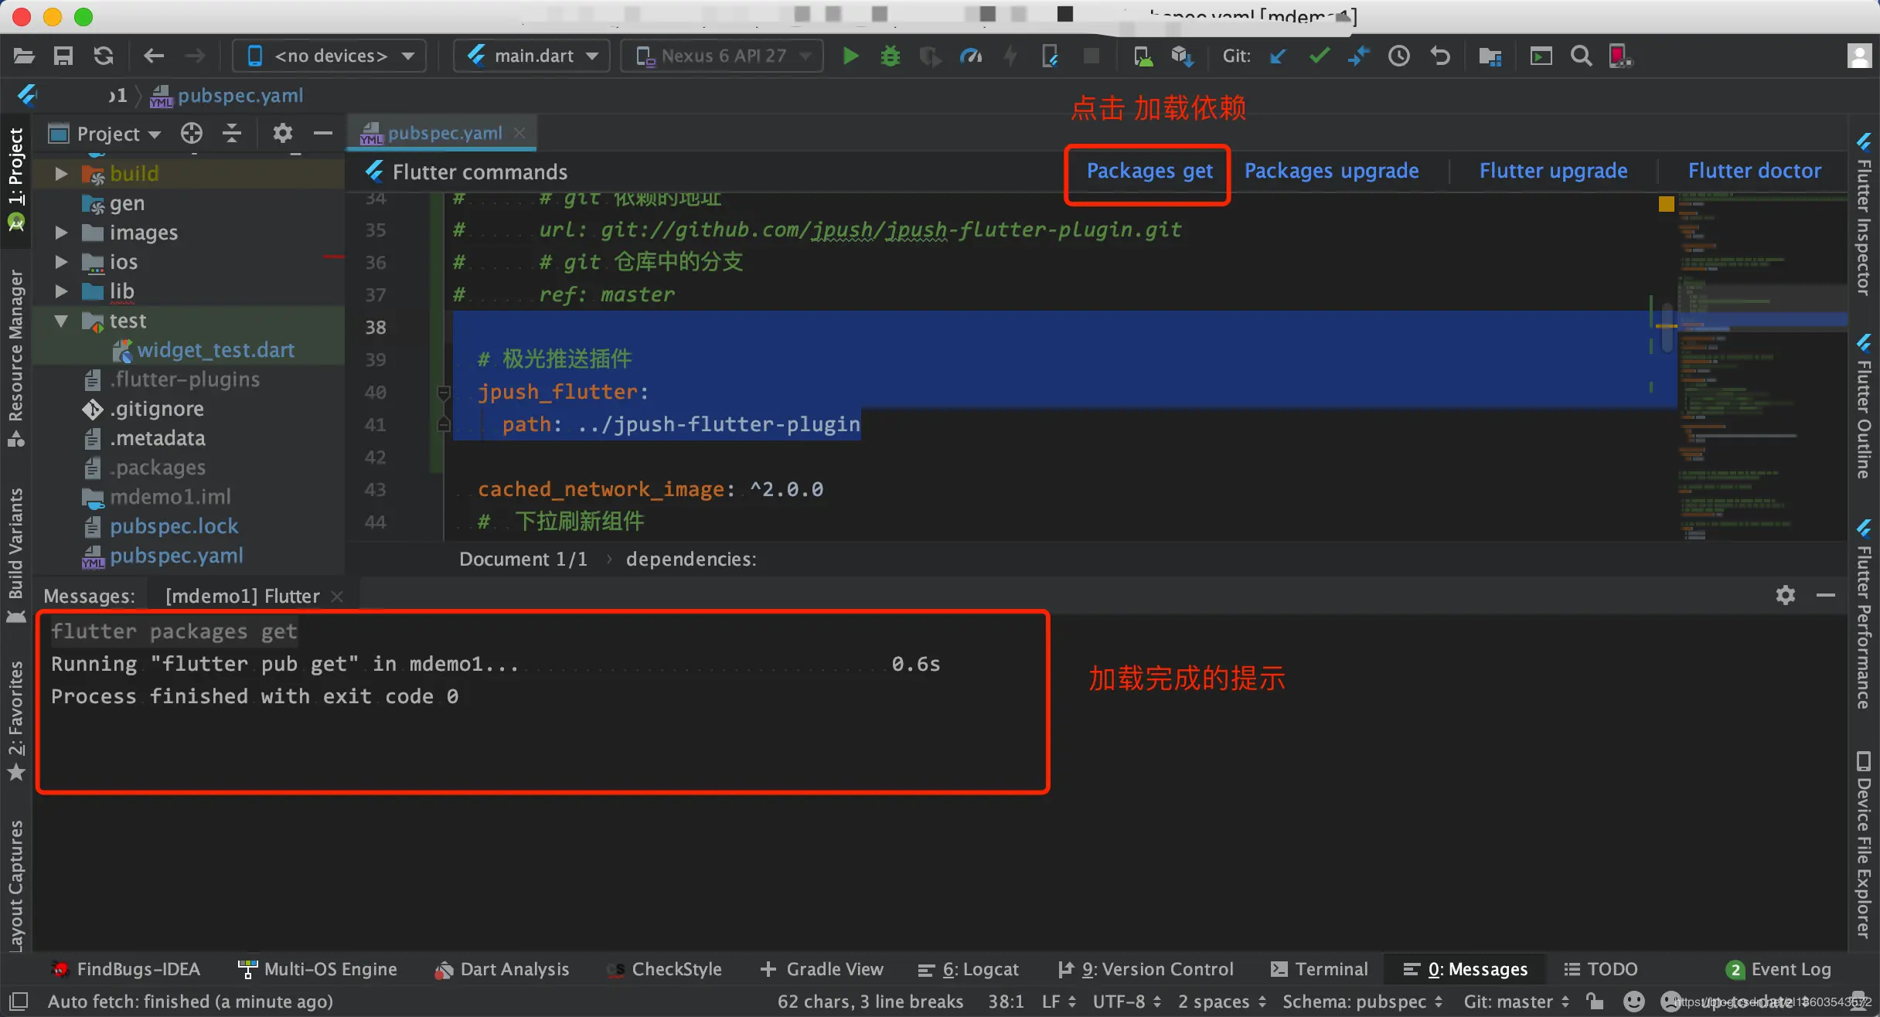This screenshot has width=1880, height=1017.
Task: Close the pubspec.yaml editor tab
Action: (x=520, y=133)
